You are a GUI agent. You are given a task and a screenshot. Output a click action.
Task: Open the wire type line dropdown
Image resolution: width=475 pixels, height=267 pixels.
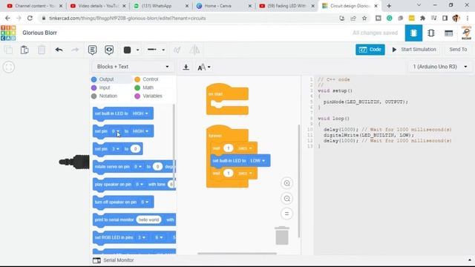click(x=156, y=50)
